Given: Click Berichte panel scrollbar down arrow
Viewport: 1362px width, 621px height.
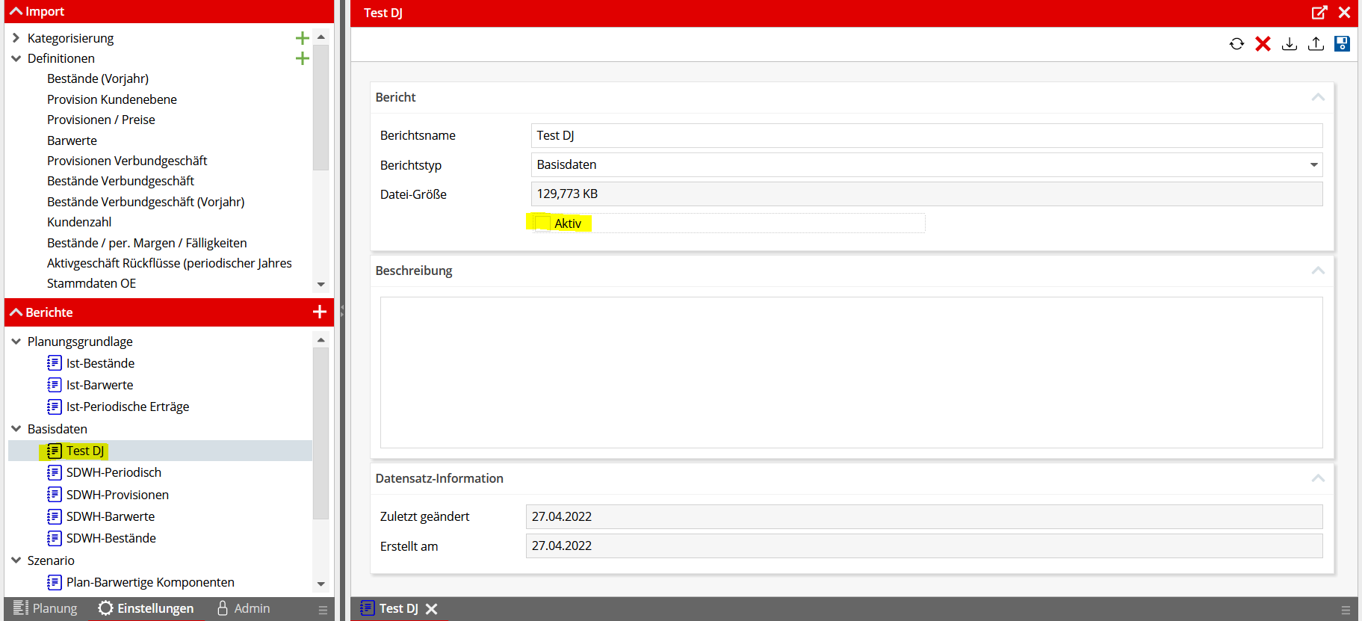Looking at the screenshot, I should tap(321, 584).
